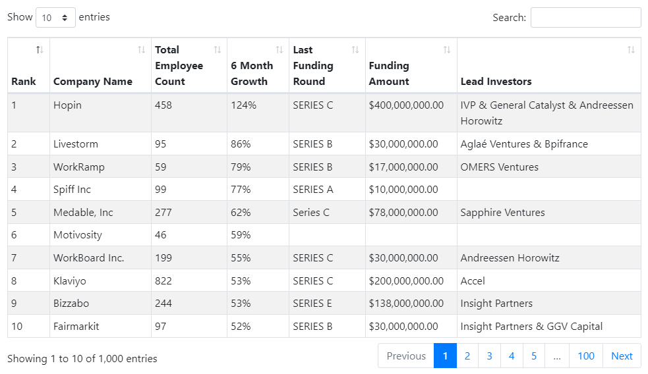The width and height of the screenshot is (648, 374).
Task: Click Showing 1 to 10 of 1,000 entries
Action: tap(82, 359)
